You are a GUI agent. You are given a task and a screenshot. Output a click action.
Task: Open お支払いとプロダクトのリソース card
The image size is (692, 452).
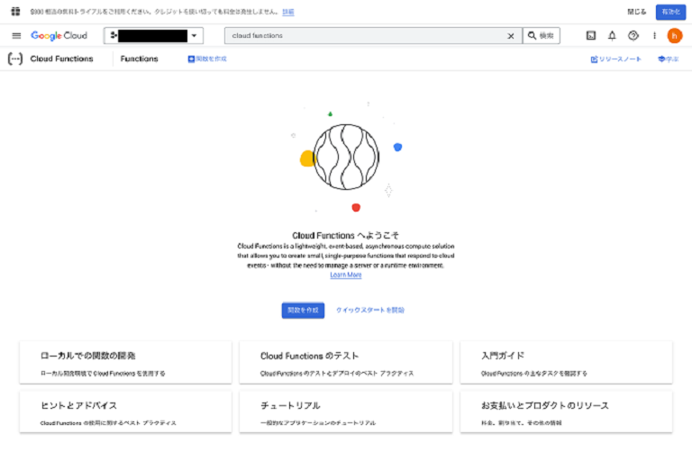(x=566, y=411)
